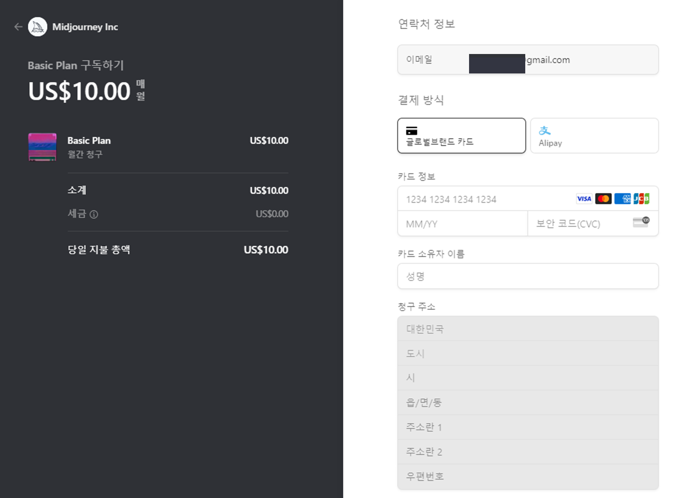Click the '소계' subtotal label
This screenshot has height=498, width=685.
(x=77, y=190)
